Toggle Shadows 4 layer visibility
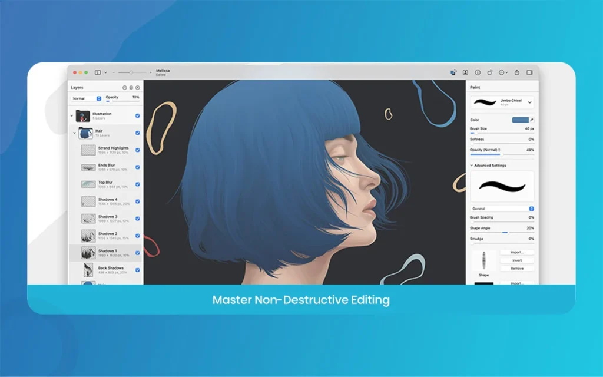 click(138, 201)
